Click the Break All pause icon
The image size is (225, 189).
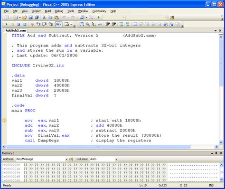(13, 24)
